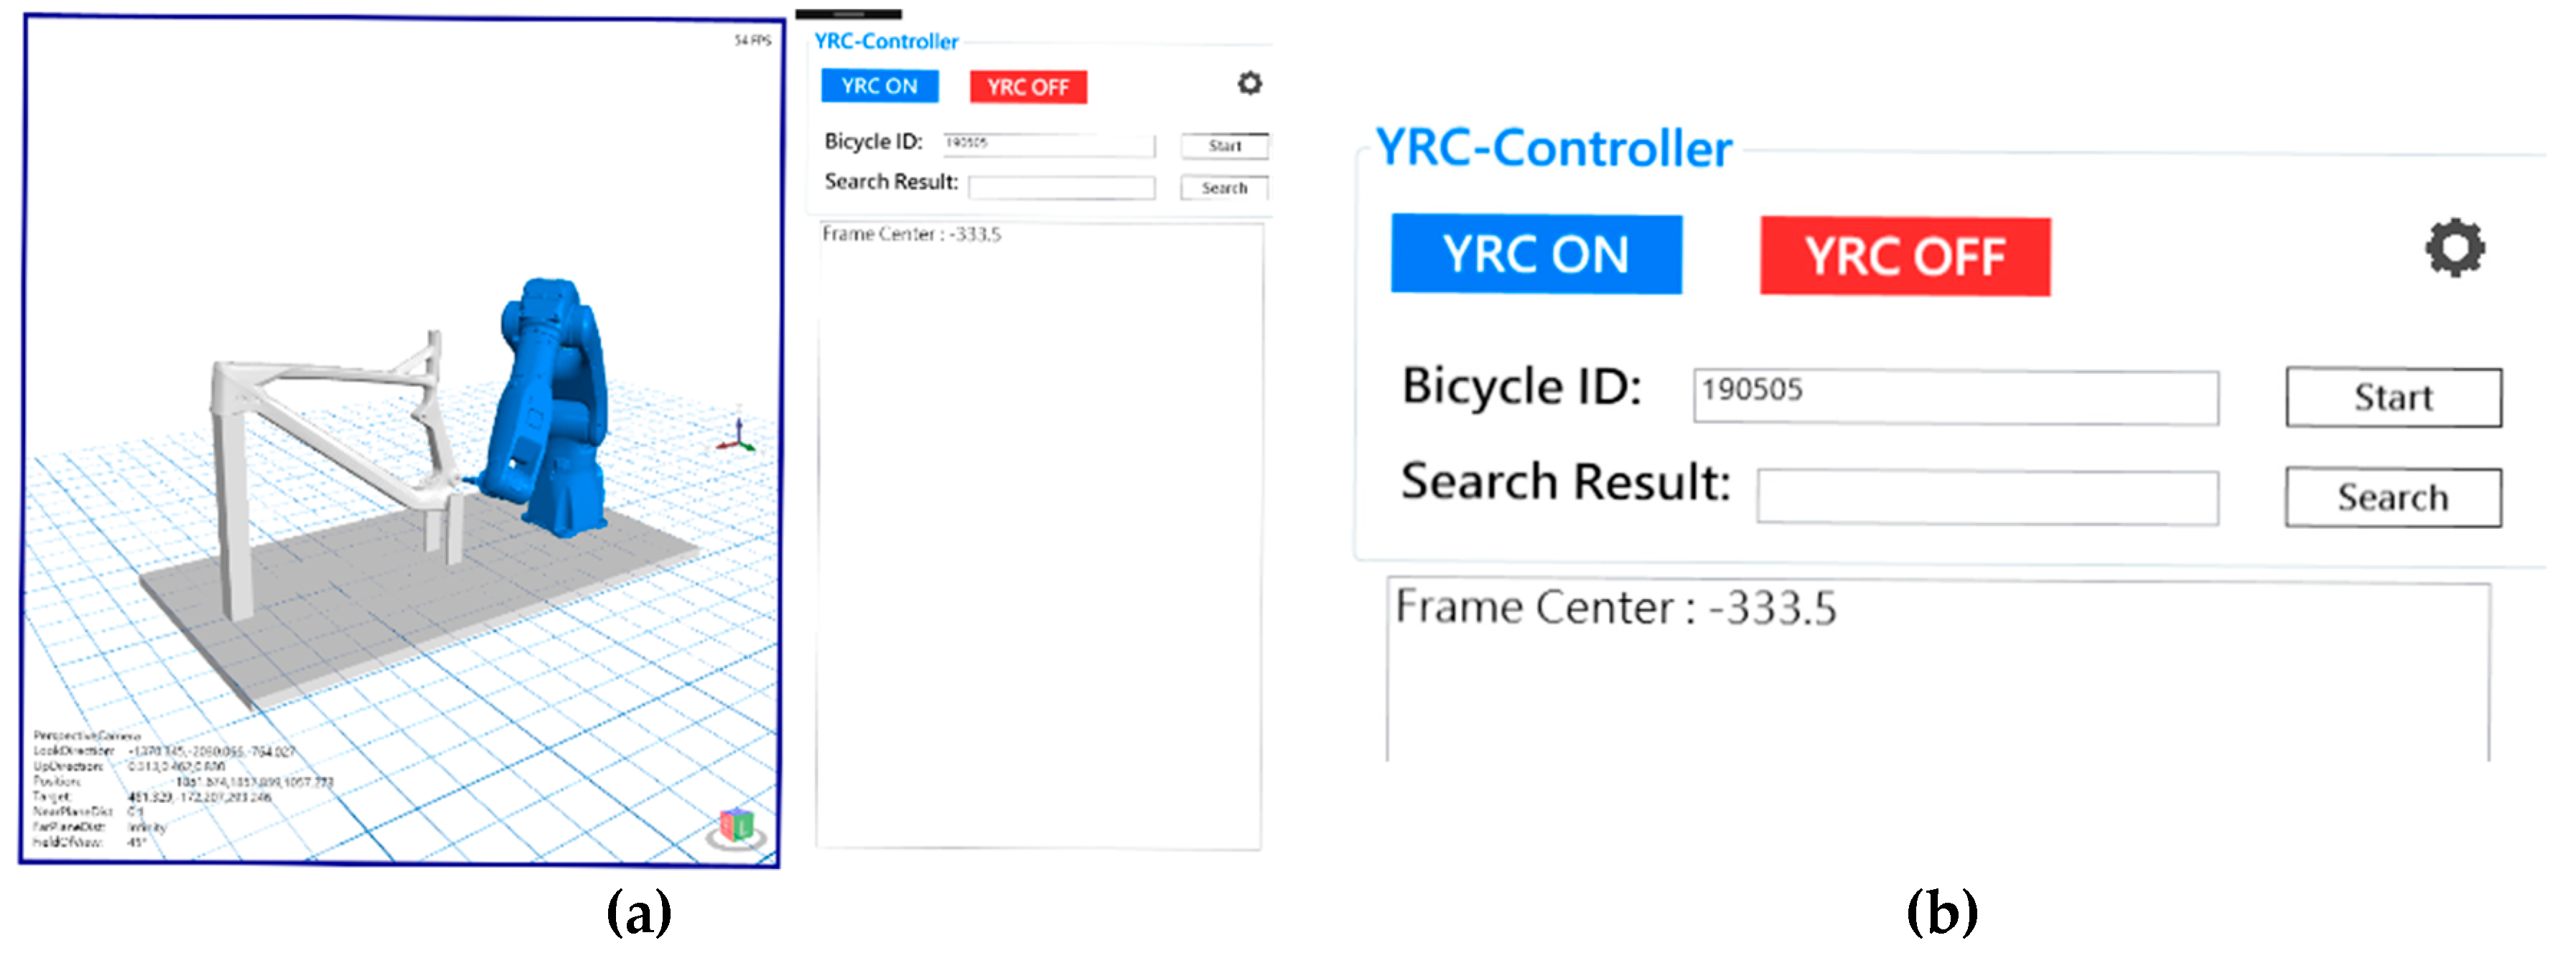The width and height of the screenshot is (2576, 953).
Task: Click the small Search Result input field
Action: click(x=1061, y=187)
